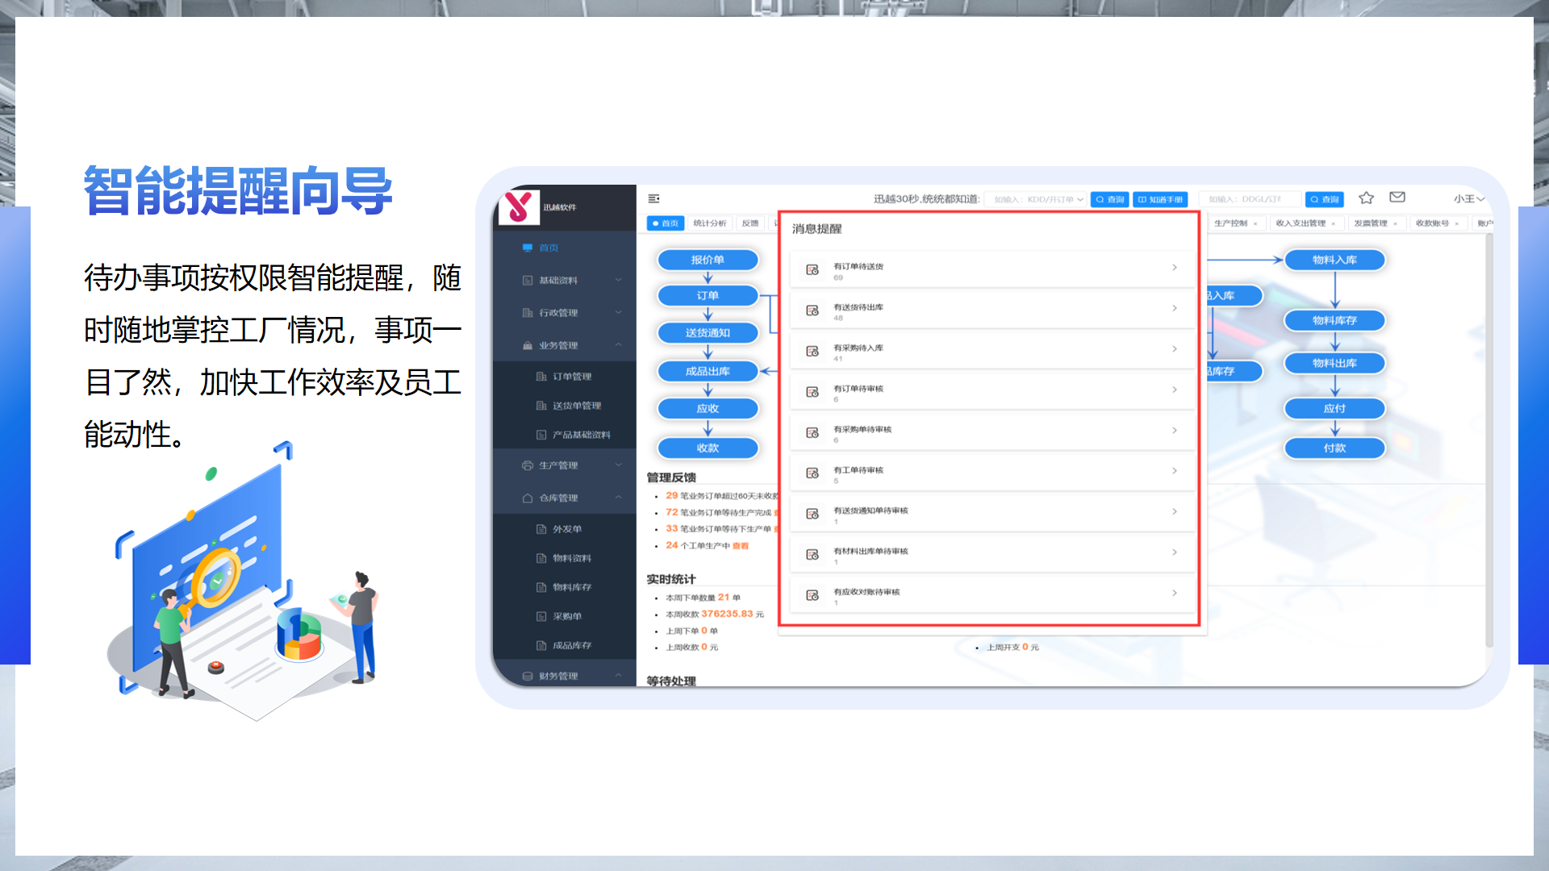Click the 有工单待审核 reminder icon
Image resolution: width=1549 pixels, height=871 pixels.
point(812,473)
